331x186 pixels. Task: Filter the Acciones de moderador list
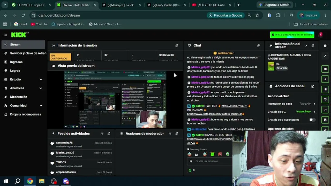170,134
